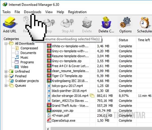Click the 882,61 MB size cell

[x=105, y=96]
